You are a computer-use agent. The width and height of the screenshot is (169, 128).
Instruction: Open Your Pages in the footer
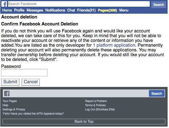click(10, 101)
